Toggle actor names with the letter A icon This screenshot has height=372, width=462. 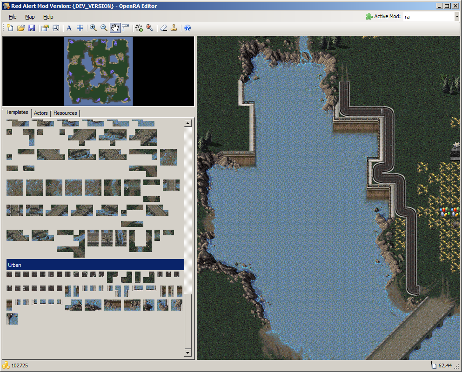tap(69, 28)
